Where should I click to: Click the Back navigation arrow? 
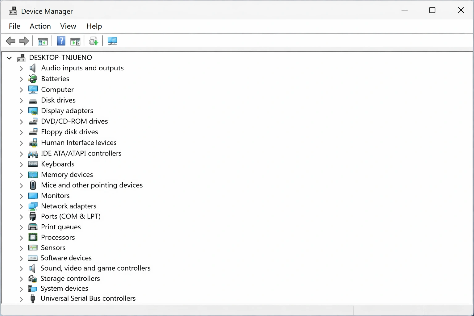click(10, 41)
